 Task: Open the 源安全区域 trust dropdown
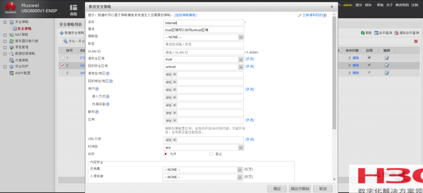pyautogui.click(x=204, y=59)
